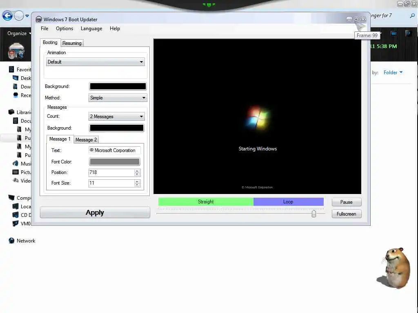Open the Messages Count dropdown
Viewport: 418px width, 313px height.
point(116,116)
